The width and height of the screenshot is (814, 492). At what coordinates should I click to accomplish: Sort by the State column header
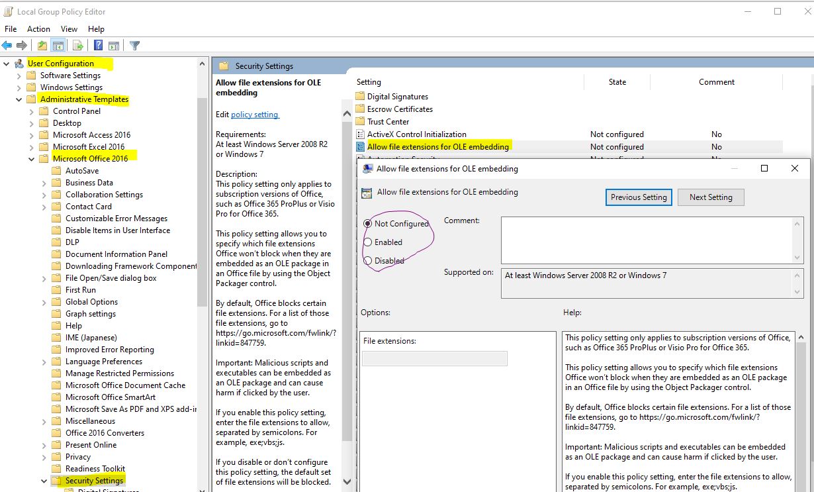click(617, 82)
